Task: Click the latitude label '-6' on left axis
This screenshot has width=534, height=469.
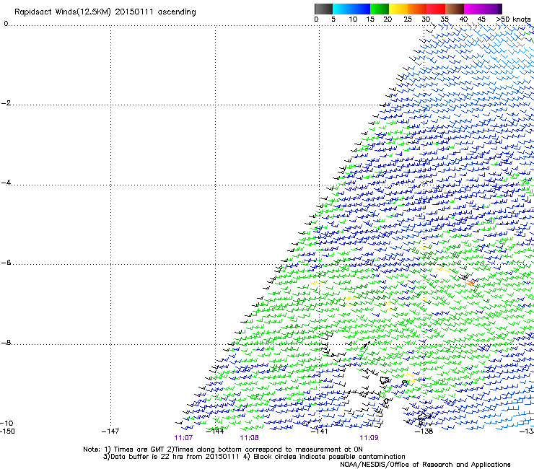Action: tap(6, 262)
